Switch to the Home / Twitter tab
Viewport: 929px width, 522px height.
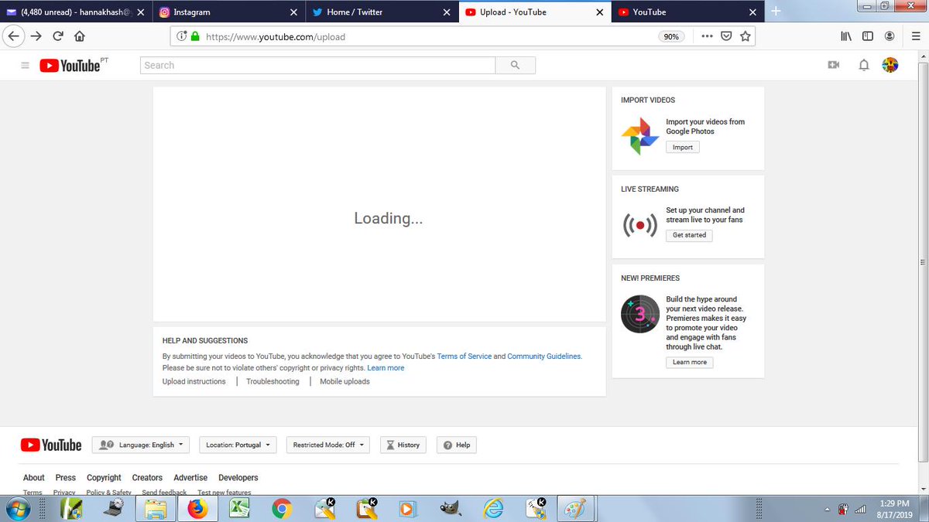(x=382, y=12)
